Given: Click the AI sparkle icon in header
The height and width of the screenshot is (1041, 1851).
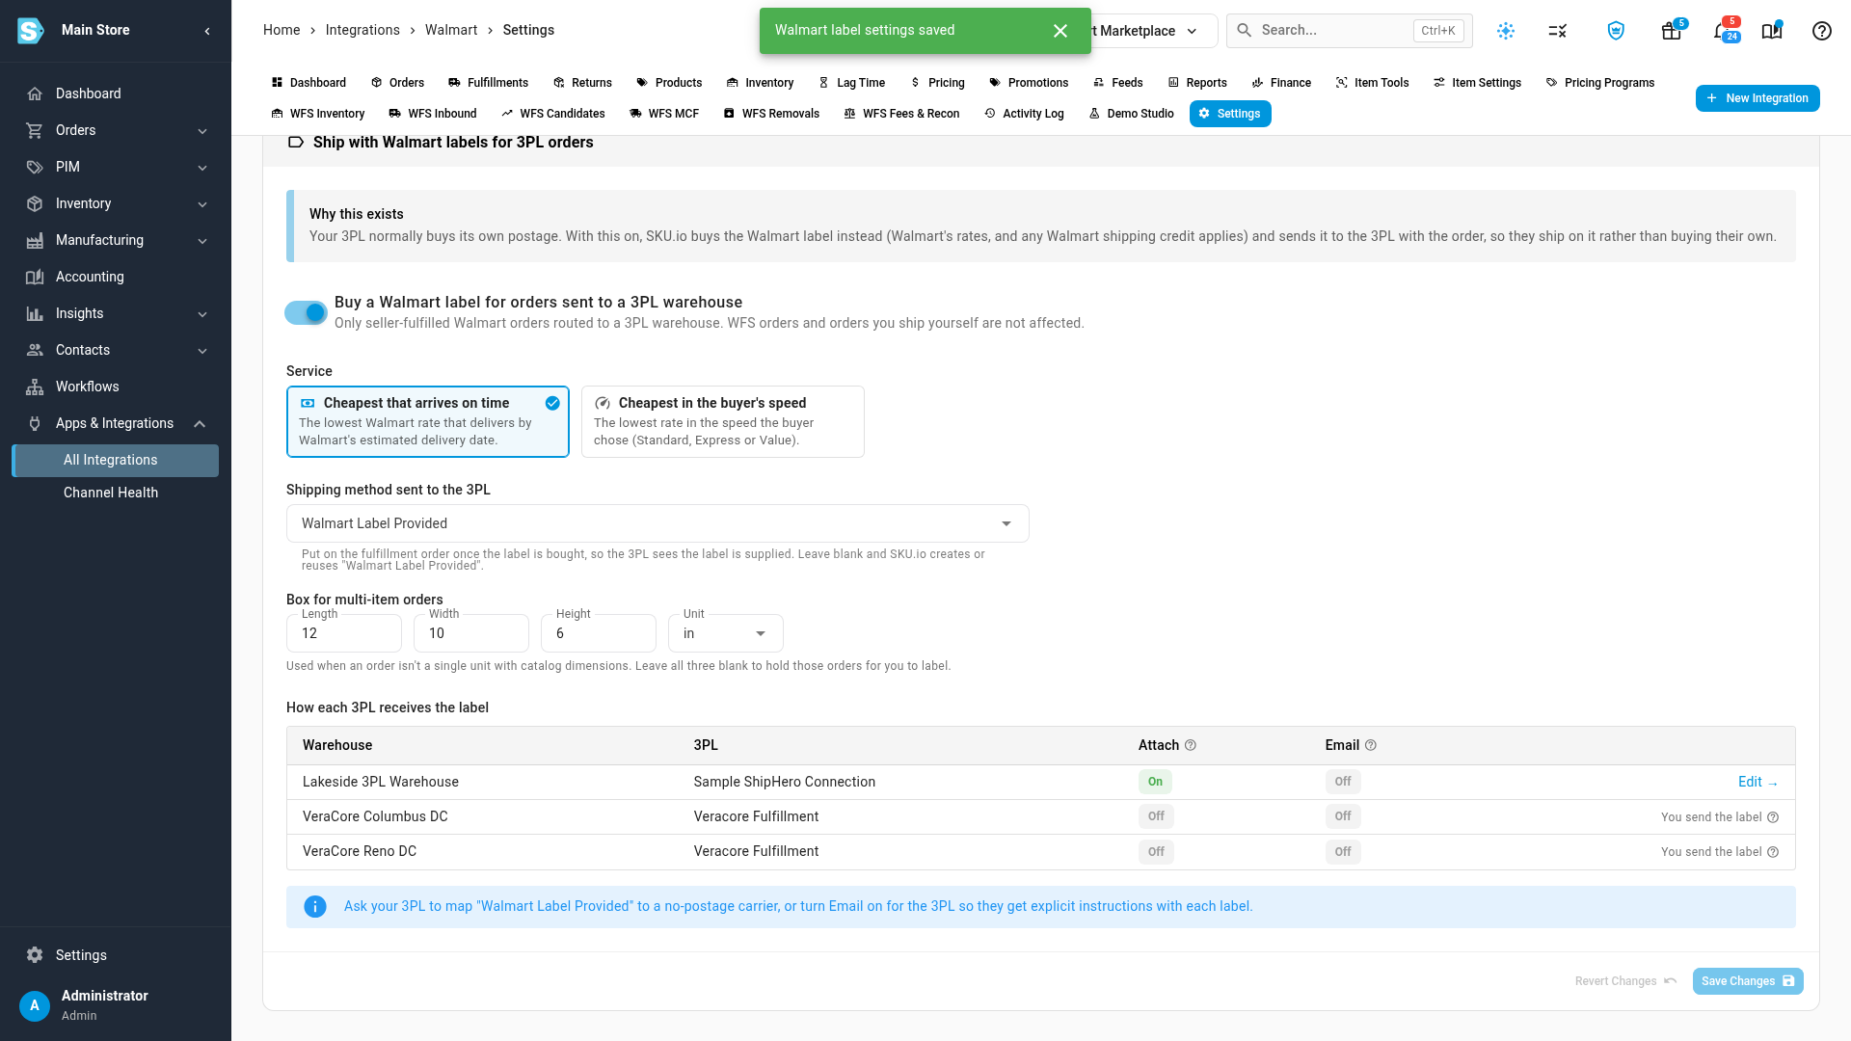Looking at the screenshot, I should [x=1506, y=31].
